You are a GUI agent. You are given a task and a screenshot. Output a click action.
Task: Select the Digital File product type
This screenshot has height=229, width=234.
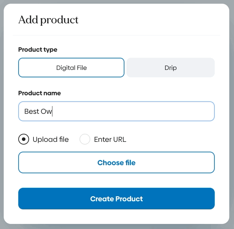click(71, 68)
